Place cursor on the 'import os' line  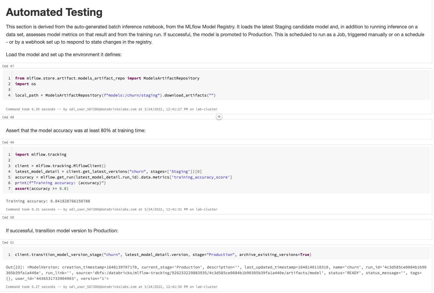tap(25, 84)
